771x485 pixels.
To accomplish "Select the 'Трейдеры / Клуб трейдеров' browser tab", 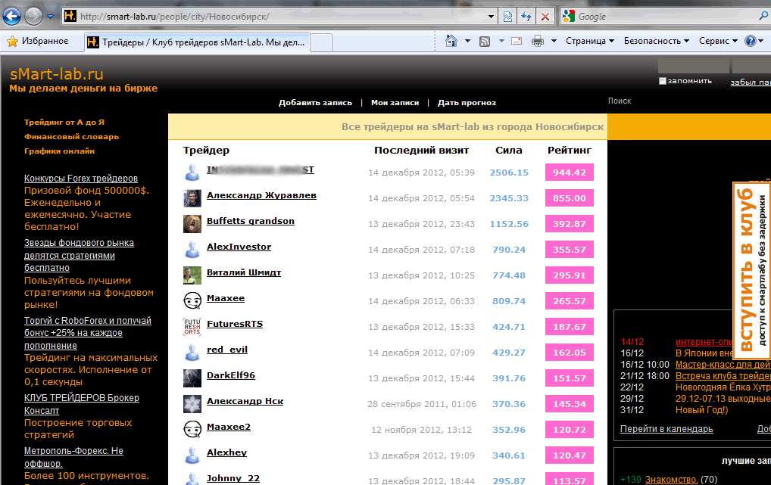I will point(197,42).
